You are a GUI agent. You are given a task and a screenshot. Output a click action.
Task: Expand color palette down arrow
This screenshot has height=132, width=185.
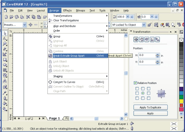[x=181, y=114]
